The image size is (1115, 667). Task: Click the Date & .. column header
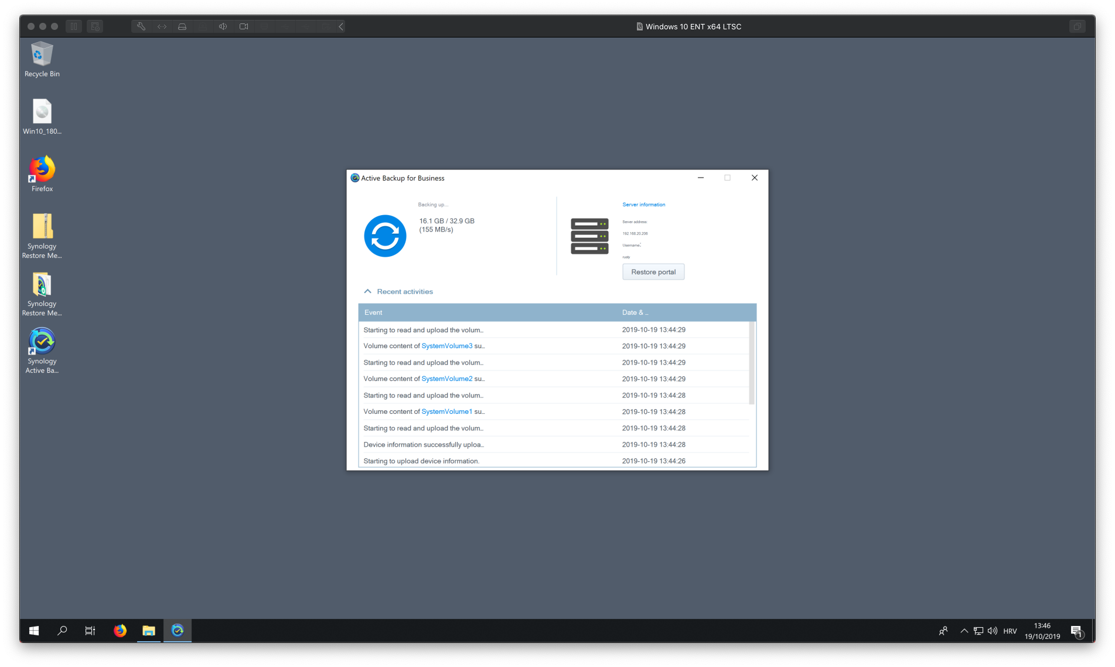point(635,312)
